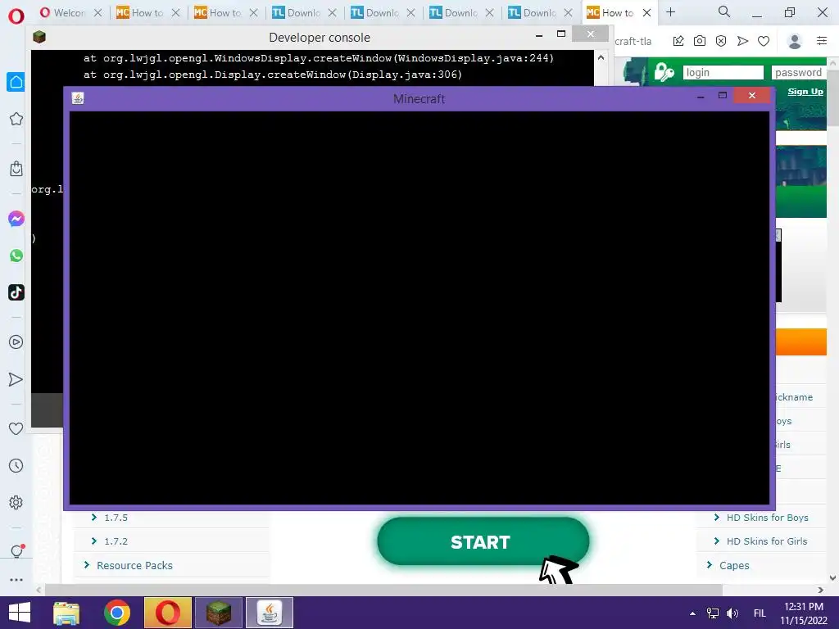Open WhatsApp in Opera sidebar
The height and width of the screenshot is (629, 839).
(16, 256)
